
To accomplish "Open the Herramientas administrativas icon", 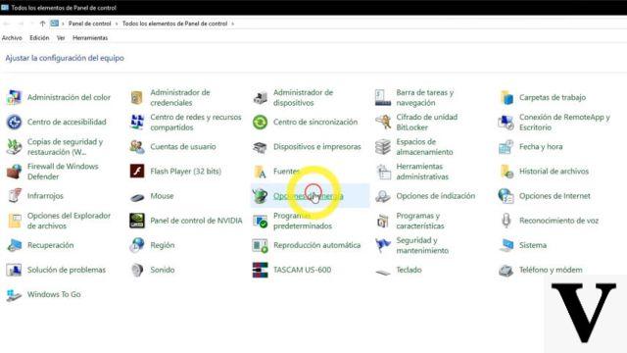I will [x=383, y=172].
